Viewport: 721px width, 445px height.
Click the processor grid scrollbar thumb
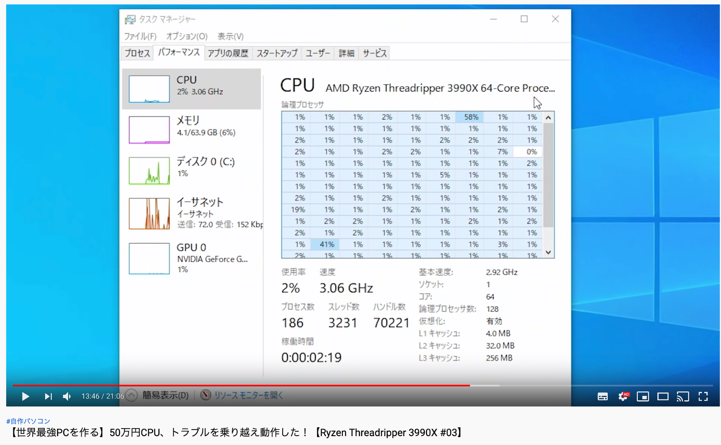(548, 175)
